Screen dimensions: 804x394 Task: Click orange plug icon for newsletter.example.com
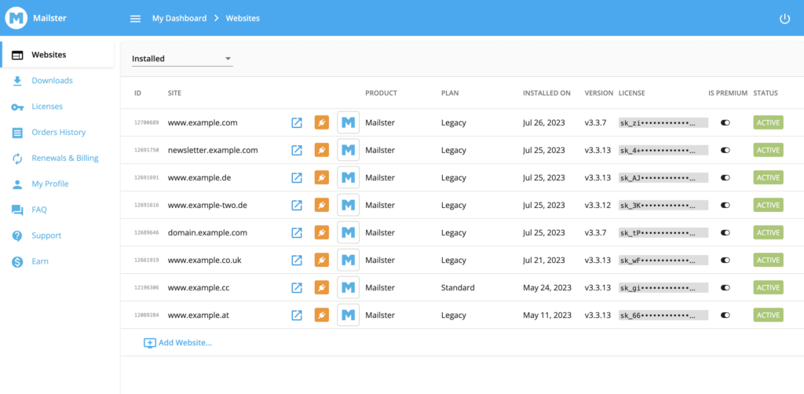pyautogui.click(x=321, y=150)
